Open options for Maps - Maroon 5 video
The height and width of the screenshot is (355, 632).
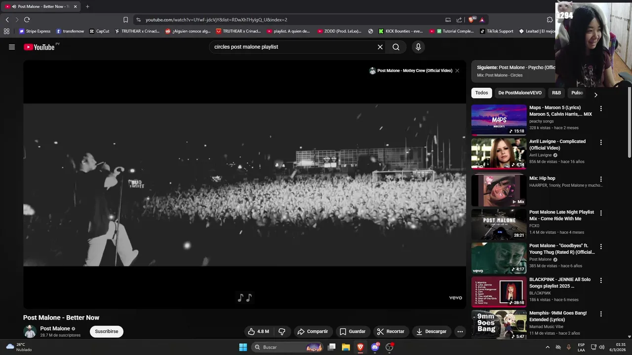point(601,108)
